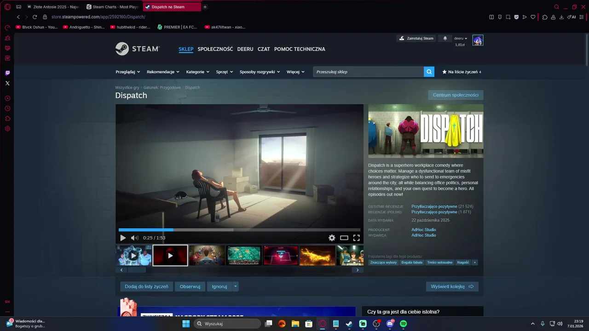Open Opera snapshot tool
Image resolution: width=589 pixels, height=331 pixels.
(x=508, y=17)
